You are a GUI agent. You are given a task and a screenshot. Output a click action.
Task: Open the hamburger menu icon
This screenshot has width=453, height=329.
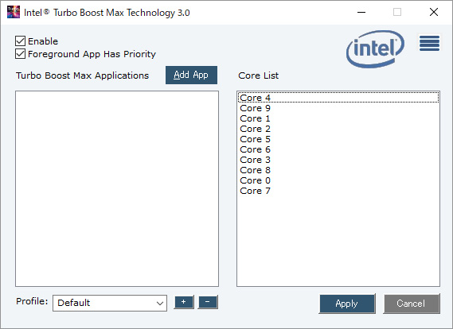point(429,43)
